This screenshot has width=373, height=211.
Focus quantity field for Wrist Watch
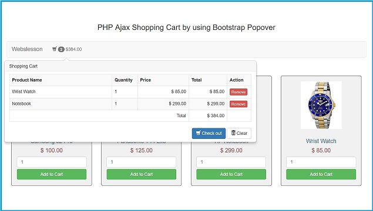click(x=321, y=162)
